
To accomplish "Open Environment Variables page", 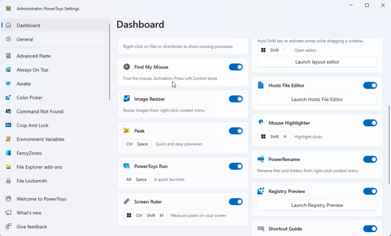I will click(55, 139).
